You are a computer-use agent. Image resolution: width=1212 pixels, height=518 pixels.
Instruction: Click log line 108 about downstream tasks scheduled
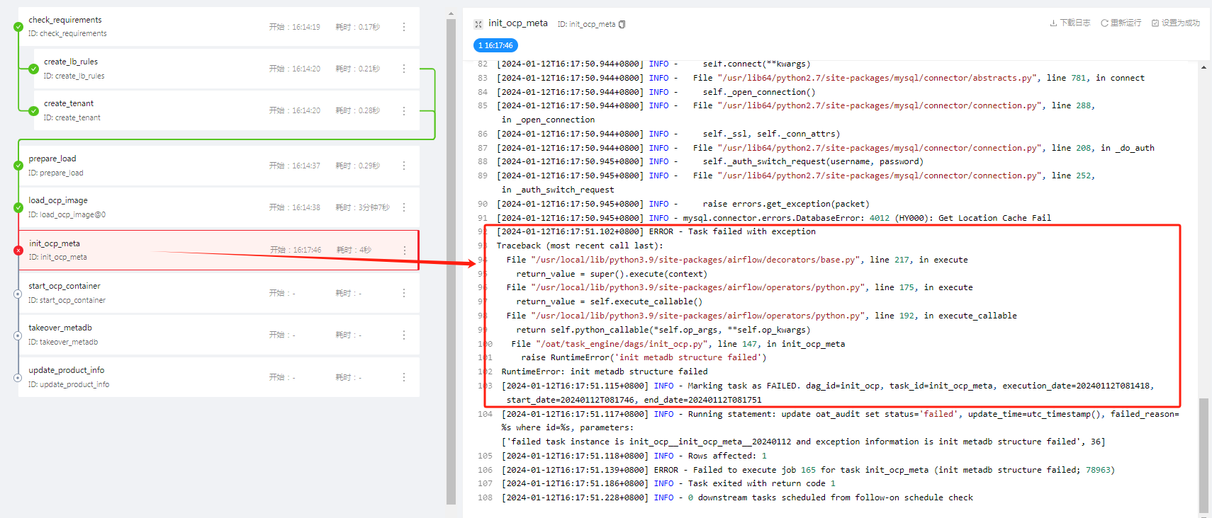coord(737,497)
